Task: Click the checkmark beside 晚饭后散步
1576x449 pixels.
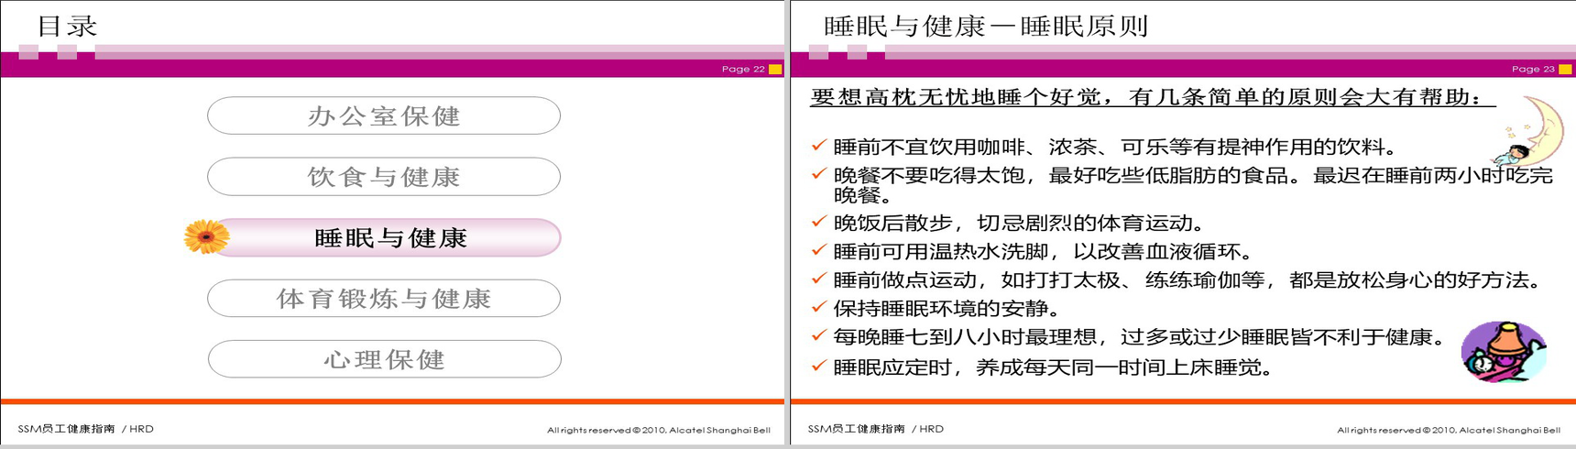Action: 819,221
